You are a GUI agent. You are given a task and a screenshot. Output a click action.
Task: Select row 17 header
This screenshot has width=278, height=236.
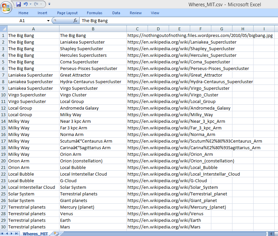[x=4, y=141]
